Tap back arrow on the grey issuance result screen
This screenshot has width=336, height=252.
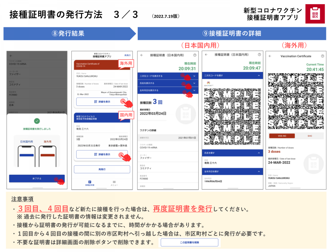[11, 56]
